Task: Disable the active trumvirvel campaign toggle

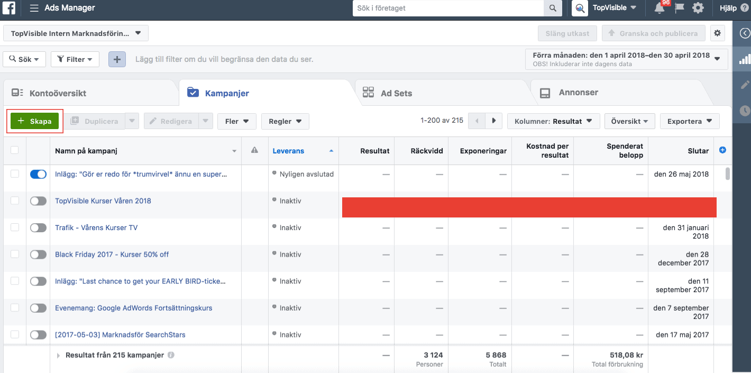Action: click(38, 174)
